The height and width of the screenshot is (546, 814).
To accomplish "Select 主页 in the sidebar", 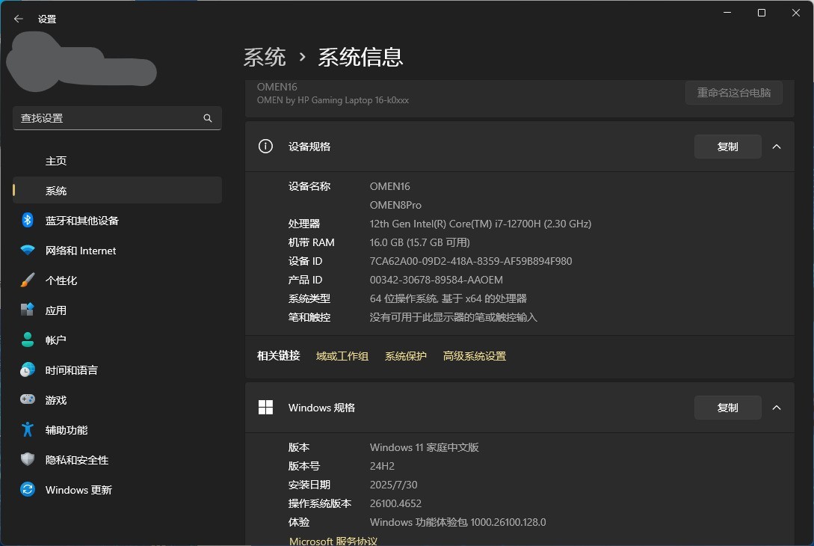I will click(56, 161).
